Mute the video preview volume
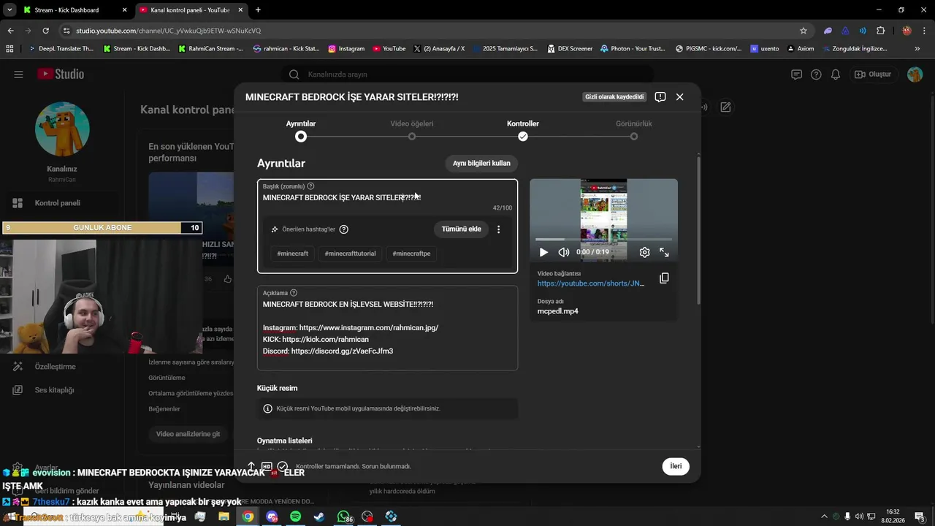 [x=564, y=252]
